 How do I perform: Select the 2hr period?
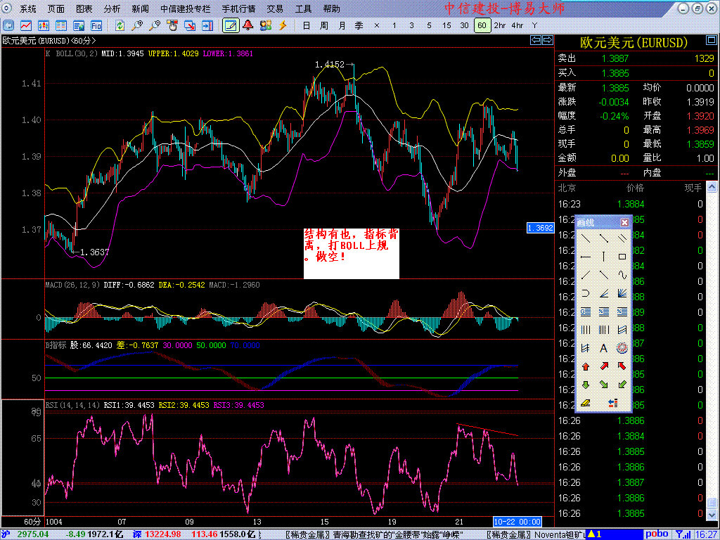500,26
